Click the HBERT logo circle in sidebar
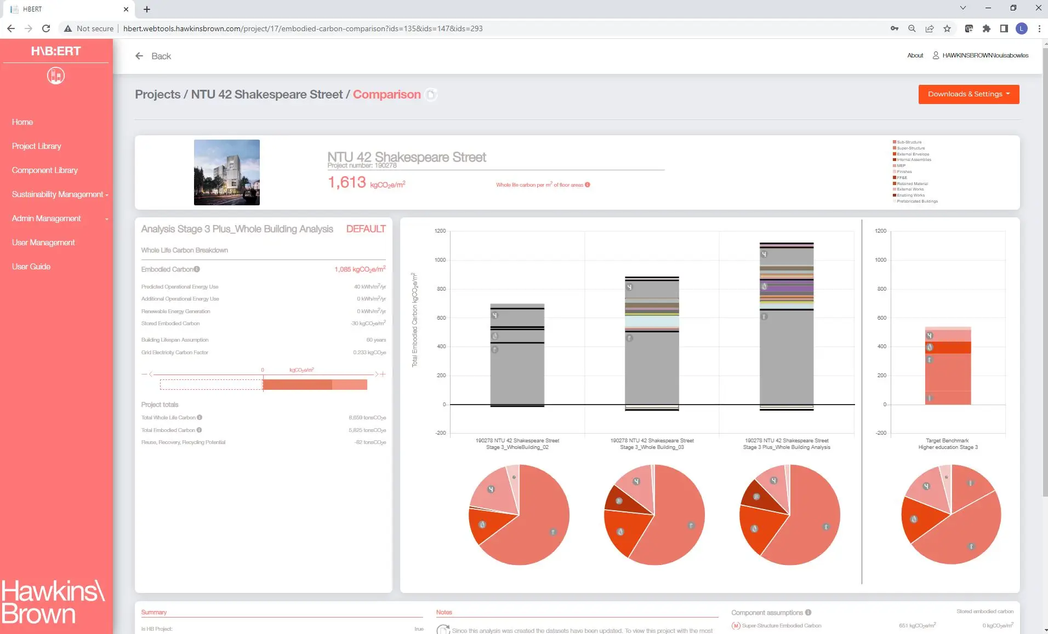Viewport: 1048px width, 634px height. click(56, 76)
